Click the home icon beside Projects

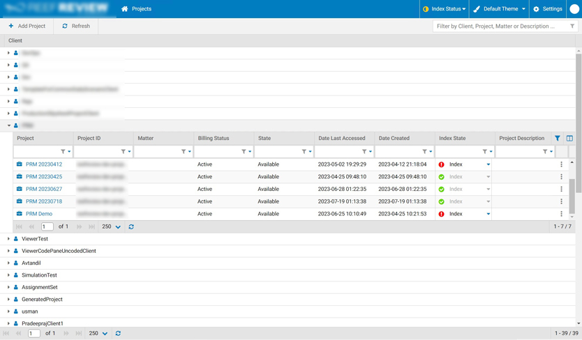click(x=124, y=9)
